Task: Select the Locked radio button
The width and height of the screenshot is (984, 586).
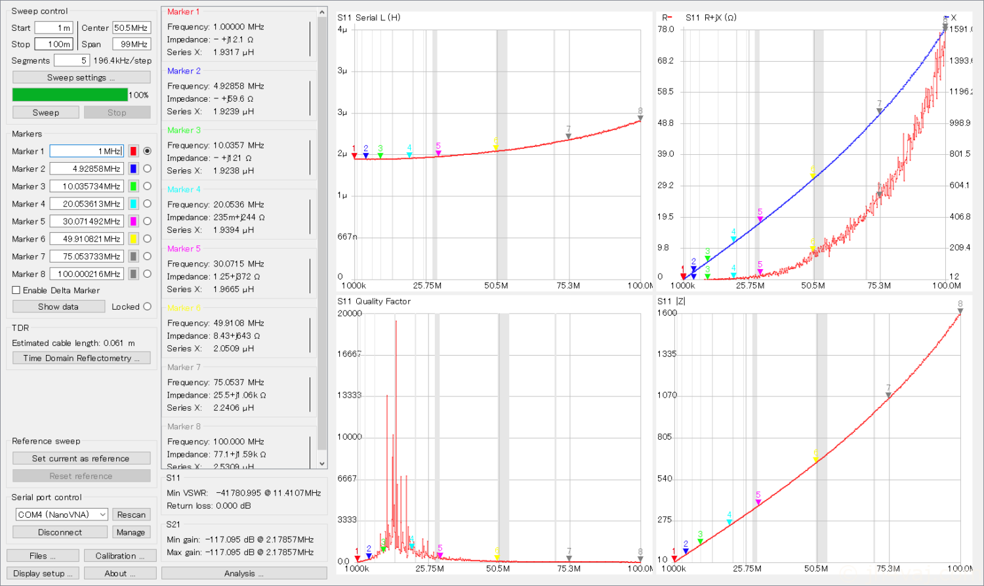Action: point(147,306)
